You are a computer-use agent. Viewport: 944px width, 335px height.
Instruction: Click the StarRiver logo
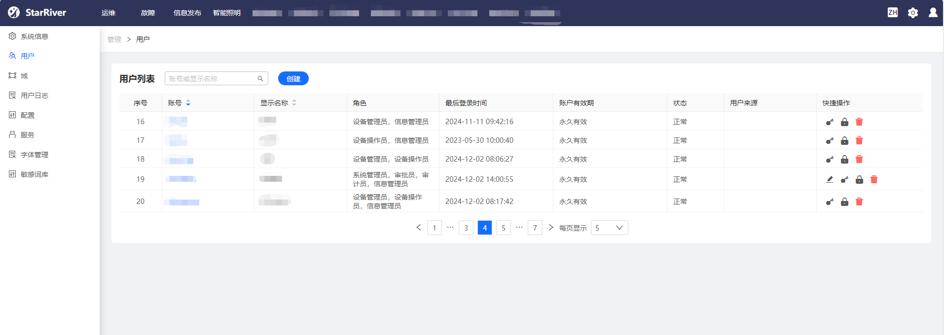(37, 12)
